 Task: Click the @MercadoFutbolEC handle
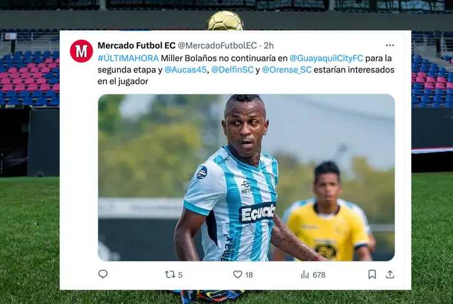[217, 45]
